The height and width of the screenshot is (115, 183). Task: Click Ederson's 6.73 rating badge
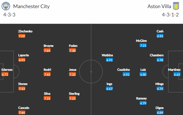[x=5, y=74]
